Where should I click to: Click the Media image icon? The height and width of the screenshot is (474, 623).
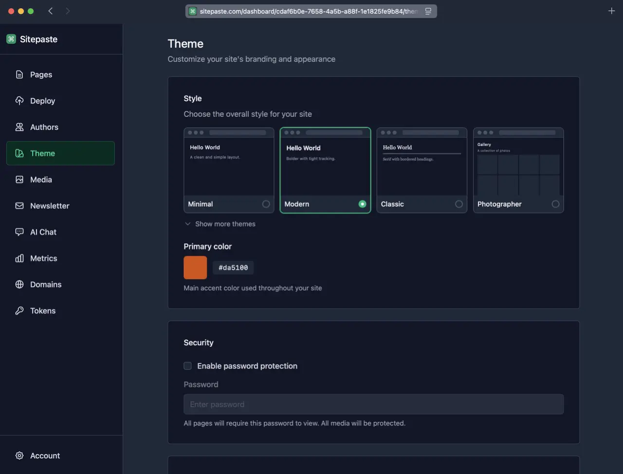pyautogui.click(x=19, y=180)
